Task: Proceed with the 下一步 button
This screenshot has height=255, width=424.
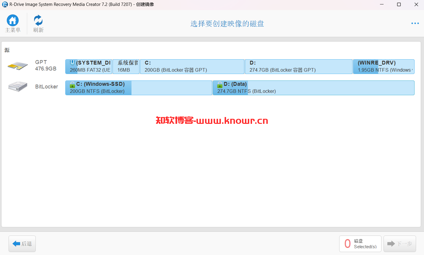Action: point(400,244)
